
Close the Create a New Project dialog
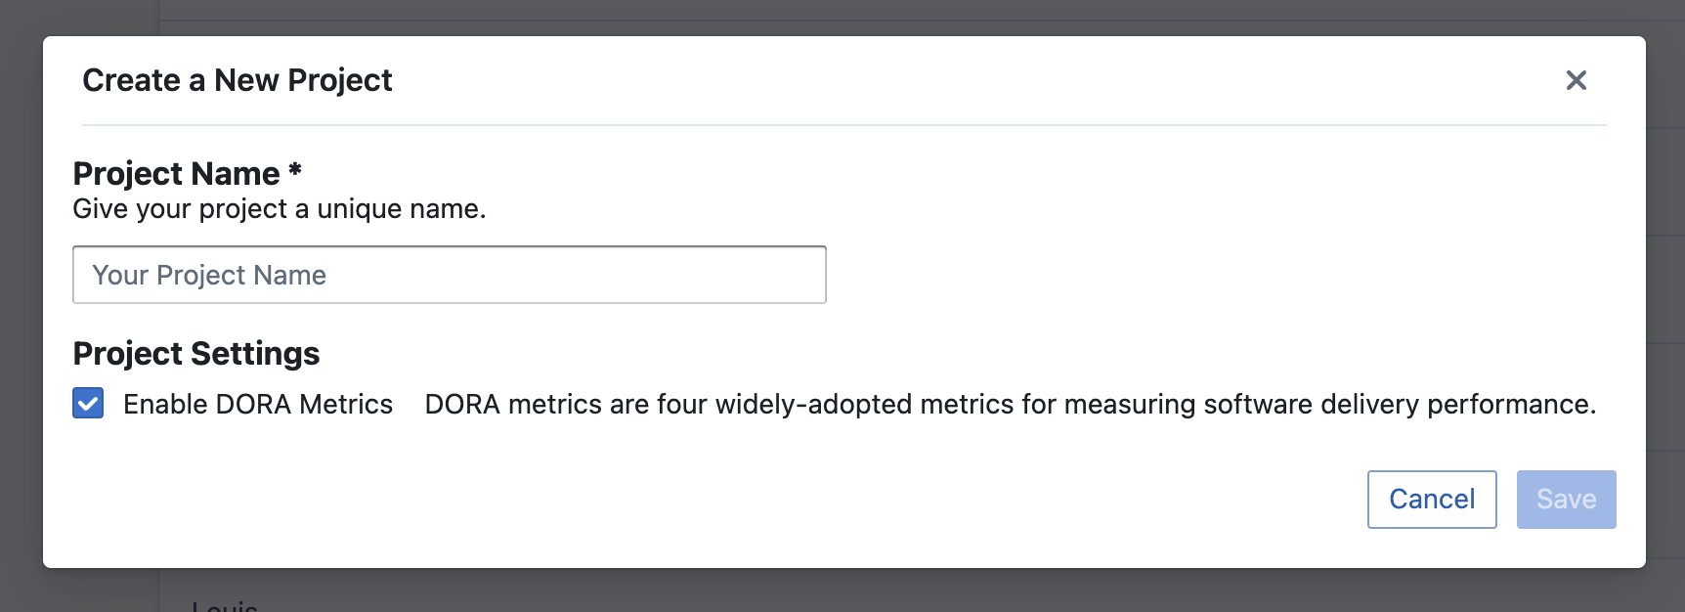click(x=1576, y=80)
